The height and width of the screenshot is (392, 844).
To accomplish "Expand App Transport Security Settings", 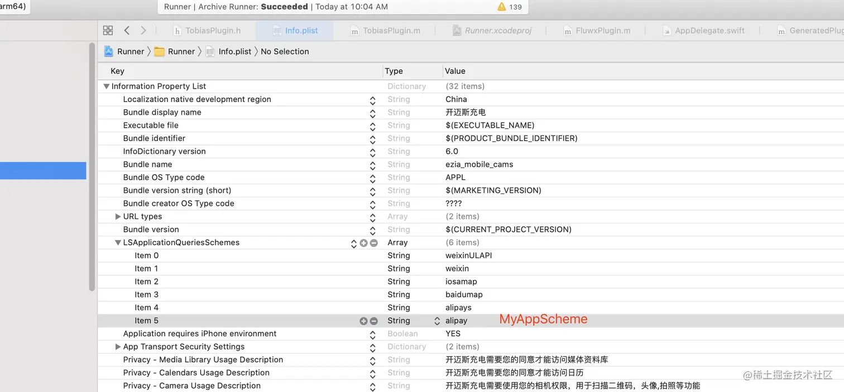I will pyautogui.click(x=118, y=347).
